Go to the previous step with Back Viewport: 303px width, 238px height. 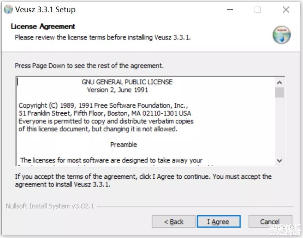tap(174, 221)
